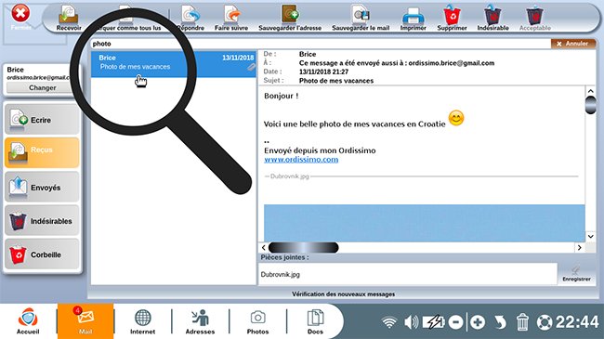
Task: Open the Ecrire compose button
Action: click(x=42, y=120)
